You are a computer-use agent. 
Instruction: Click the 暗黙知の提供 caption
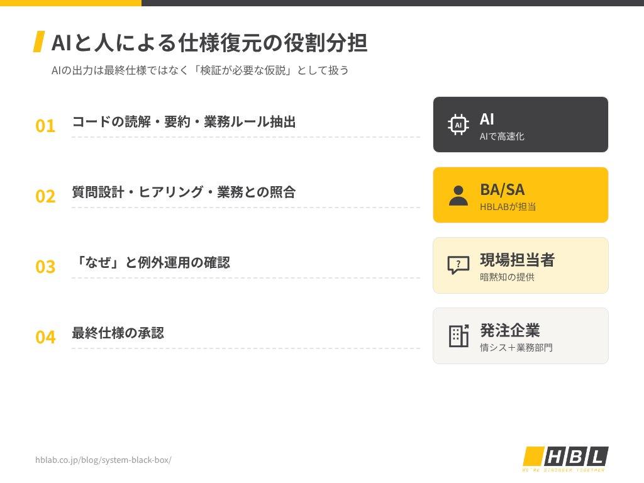[507, 277]
